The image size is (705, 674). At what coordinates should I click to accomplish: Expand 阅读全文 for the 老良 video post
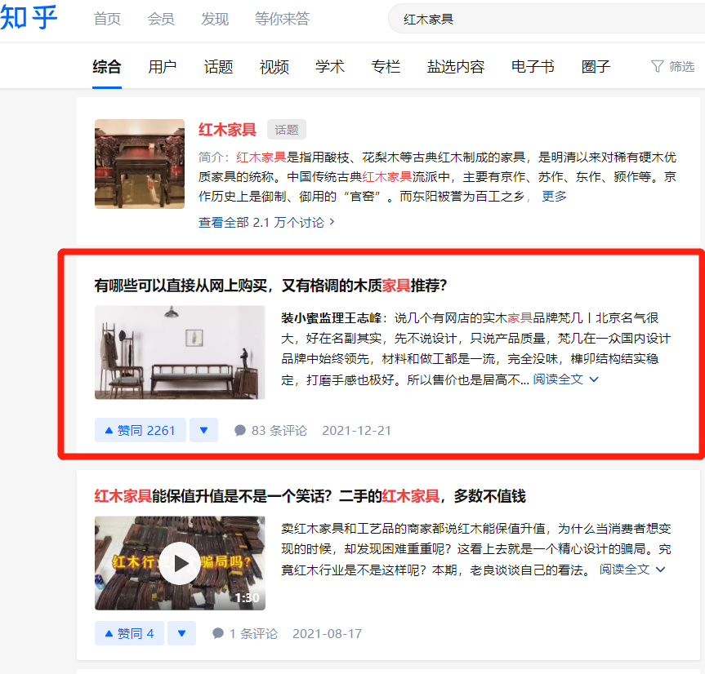(x=632, y=570)
